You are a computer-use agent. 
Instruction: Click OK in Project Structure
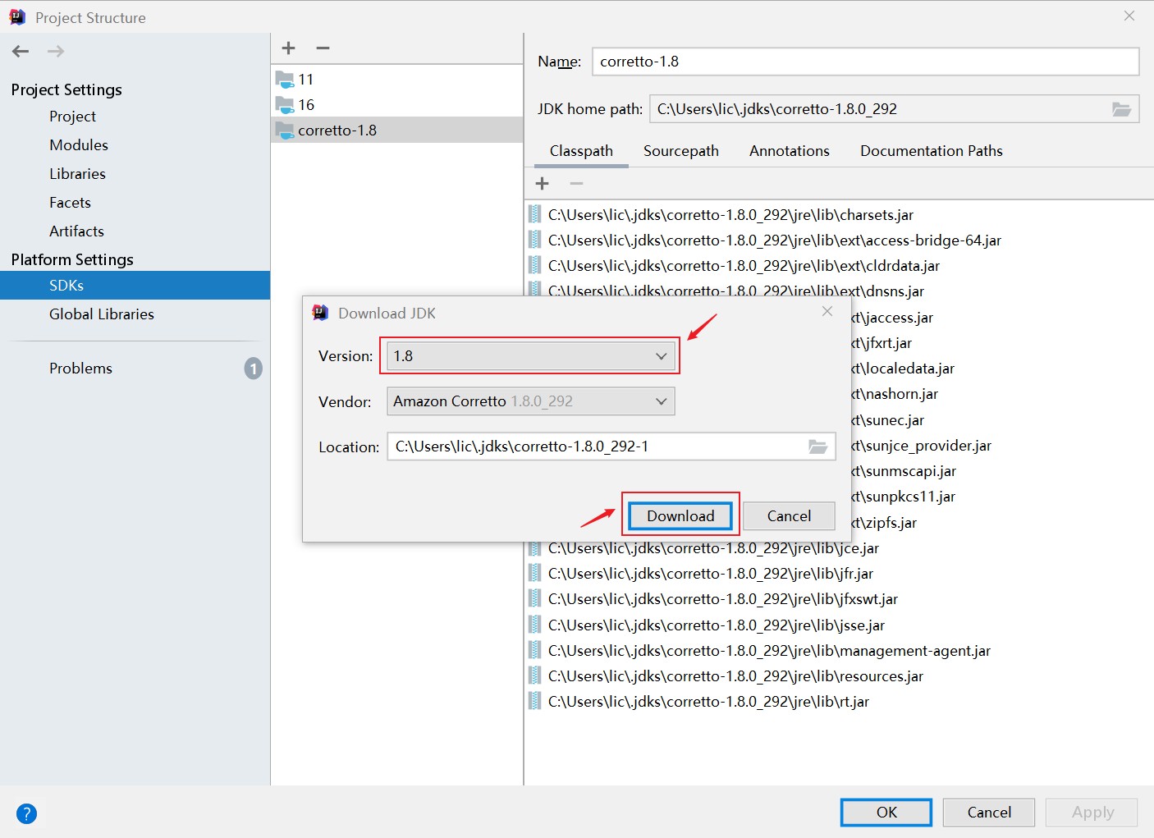coord(886,813)
